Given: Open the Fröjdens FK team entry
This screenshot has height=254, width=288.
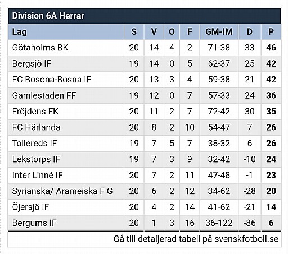Looking at the screenshot, I should click(x=35, y=112).
